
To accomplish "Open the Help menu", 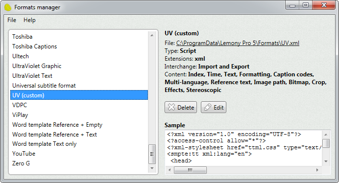I will click(29, 20).
